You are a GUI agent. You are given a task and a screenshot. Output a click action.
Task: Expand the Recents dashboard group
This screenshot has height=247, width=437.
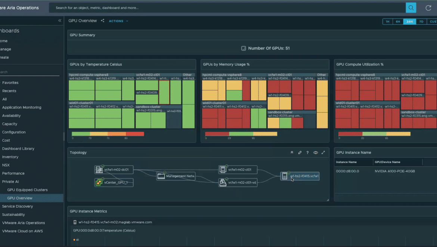point(9,91)
